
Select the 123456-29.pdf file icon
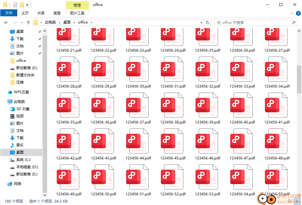click(103, 69)
